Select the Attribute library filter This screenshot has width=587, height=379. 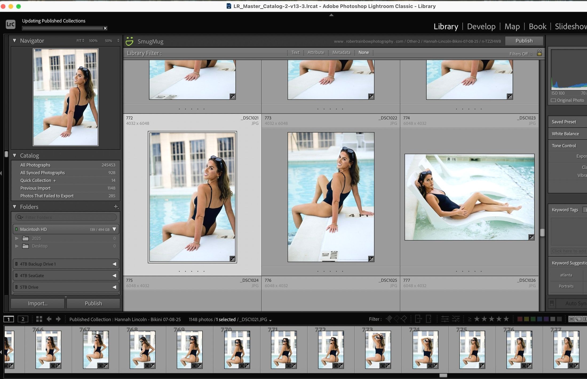316,53
